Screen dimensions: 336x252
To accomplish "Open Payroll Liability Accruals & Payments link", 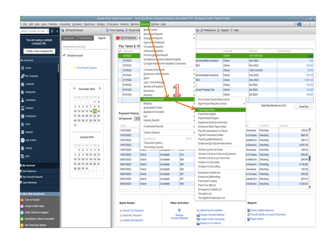I will click(x=268, y=215).
